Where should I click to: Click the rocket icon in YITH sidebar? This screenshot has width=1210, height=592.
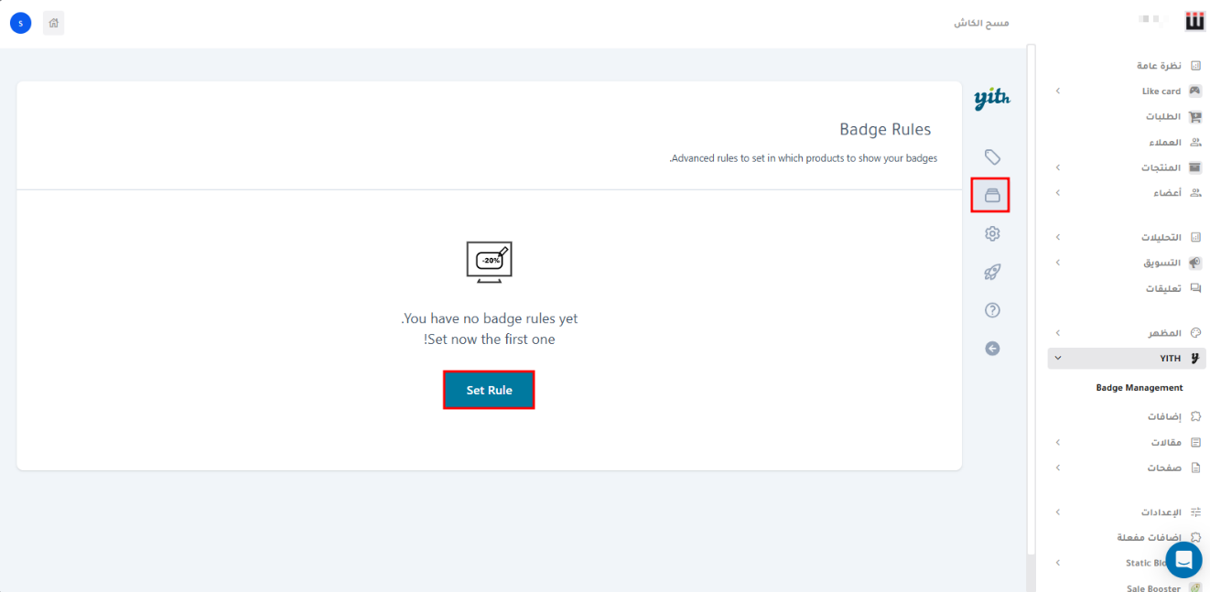coord(991,272)
